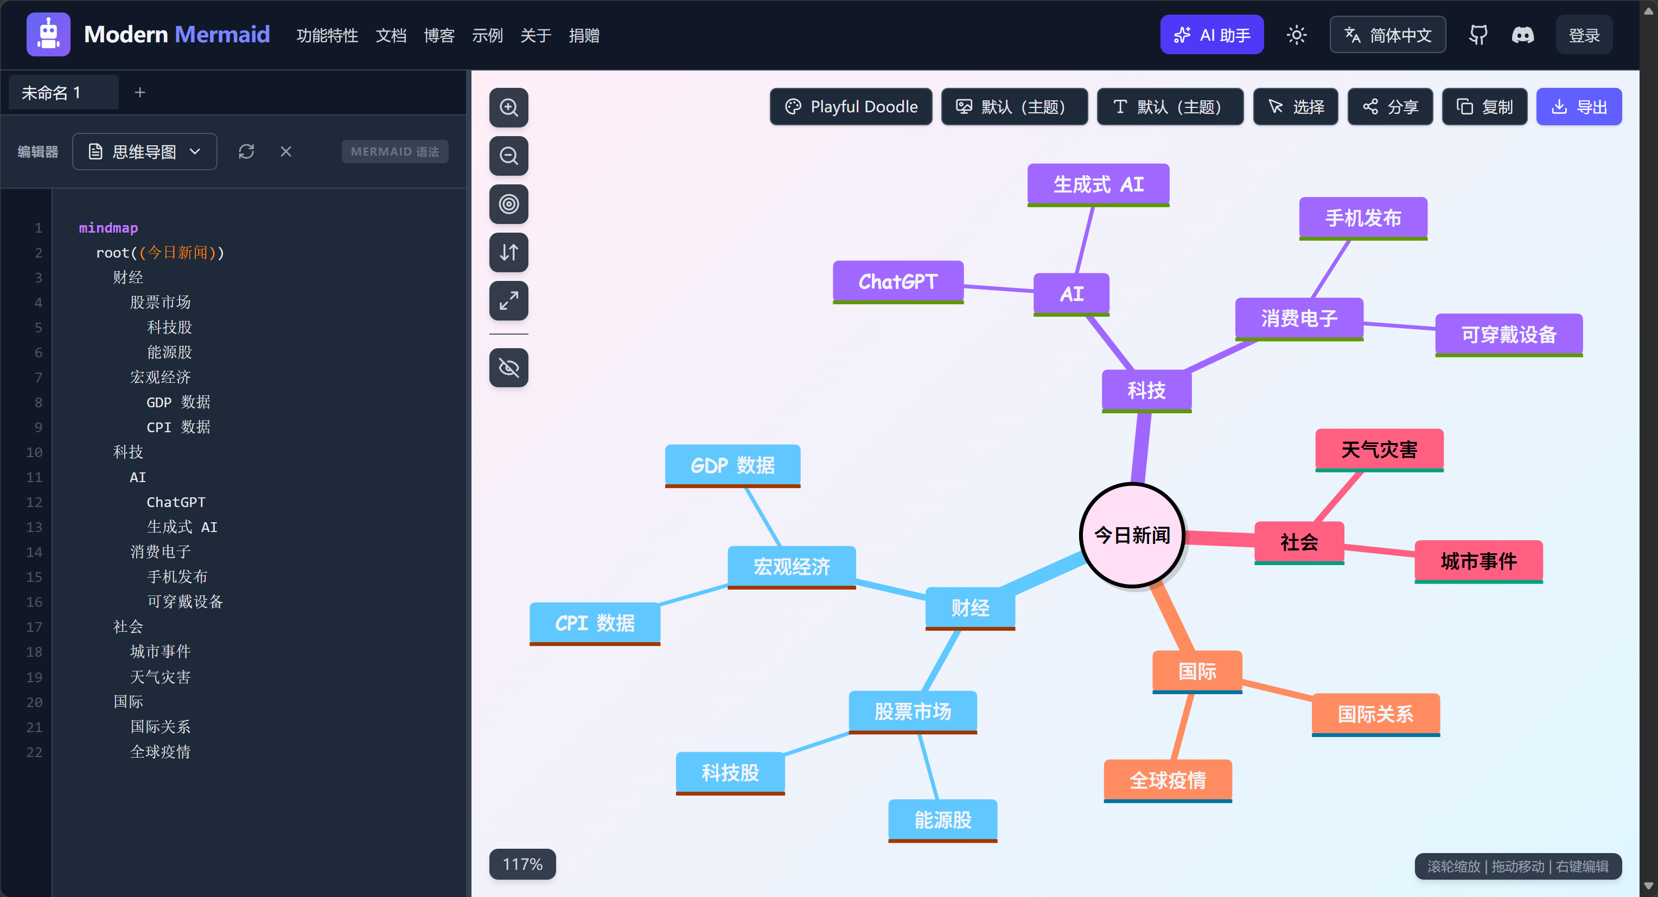Screen dimensions: 1658x897
Task: Open the 简体中文 language selector
Action: point(1388,35)
